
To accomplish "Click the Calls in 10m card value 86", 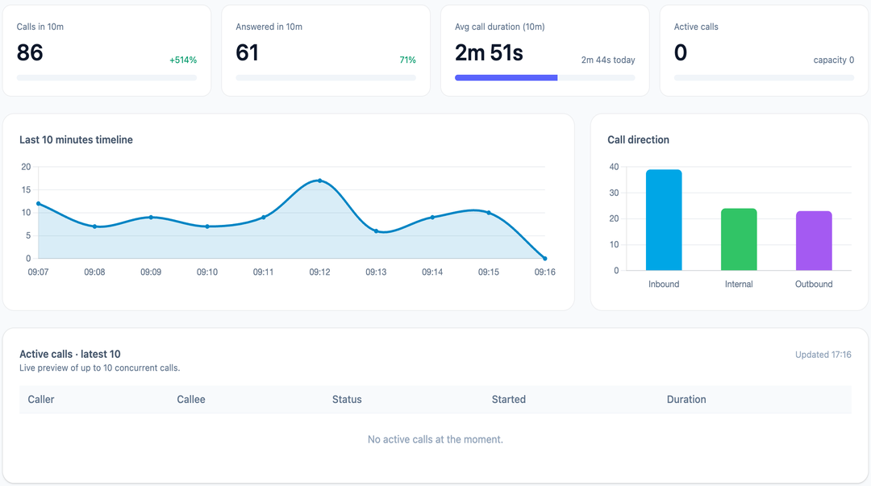I will (x=30, y=53).
